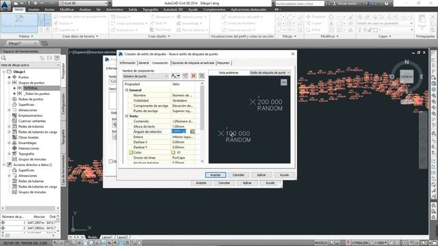Expand the Alineaciones node under Dibujo1
This screenshot has height=246, width=438.
click(x=9, y=110)
